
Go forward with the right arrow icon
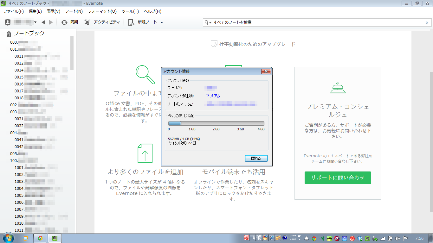click(51, 22)
